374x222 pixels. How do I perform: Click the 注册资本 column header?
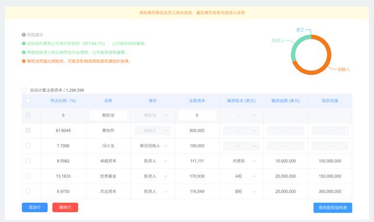click(197, 101)
